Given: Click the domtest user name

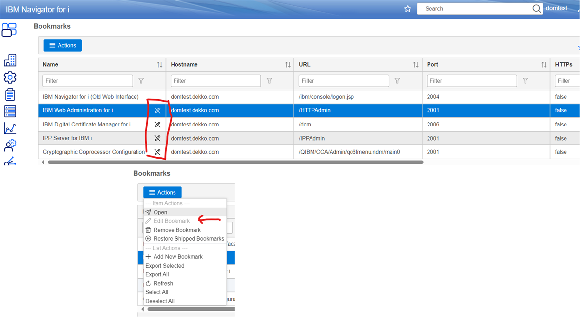Looking at the screenshot, I should pos(556,8).
